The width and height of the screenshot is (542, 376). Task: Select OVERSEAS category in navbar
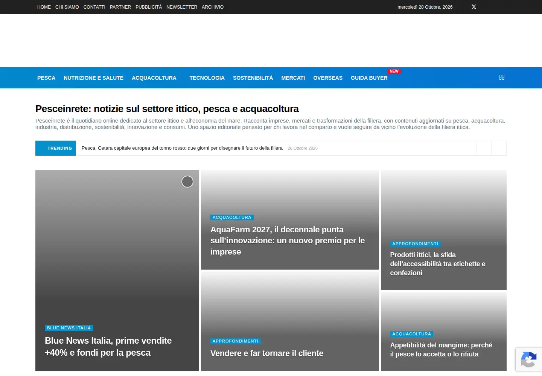(x=328, y=78)
